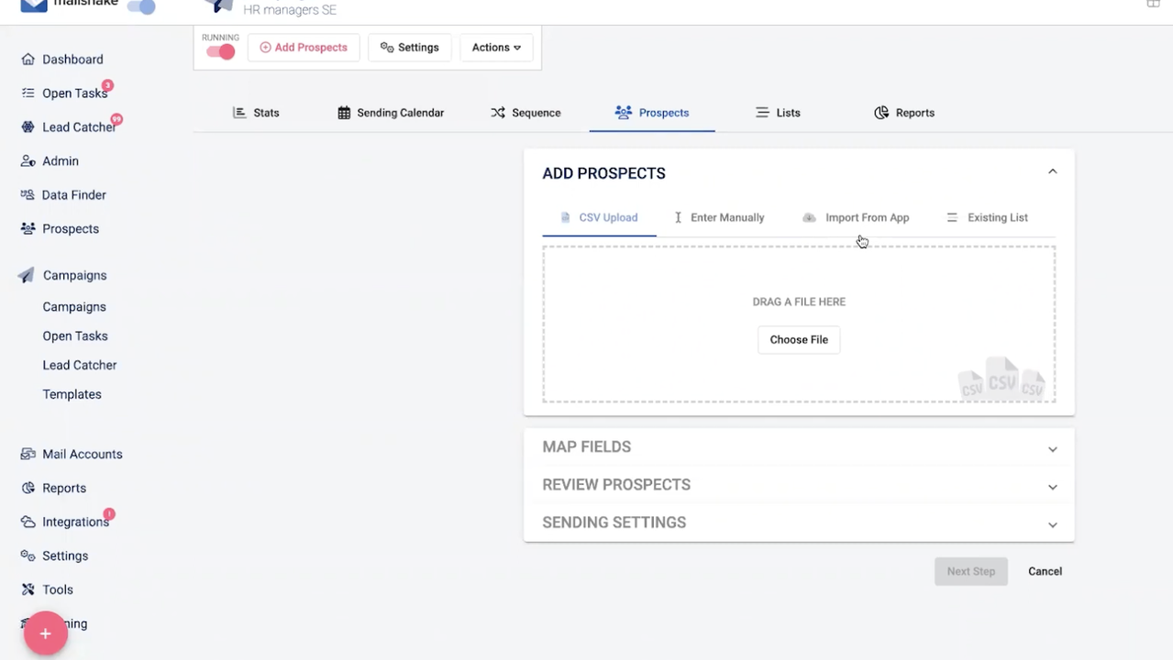The width and height of the screenshot is (1173, 660).
Task: Open the Actions dropdown menu
Action: click(x=496, y=48)
